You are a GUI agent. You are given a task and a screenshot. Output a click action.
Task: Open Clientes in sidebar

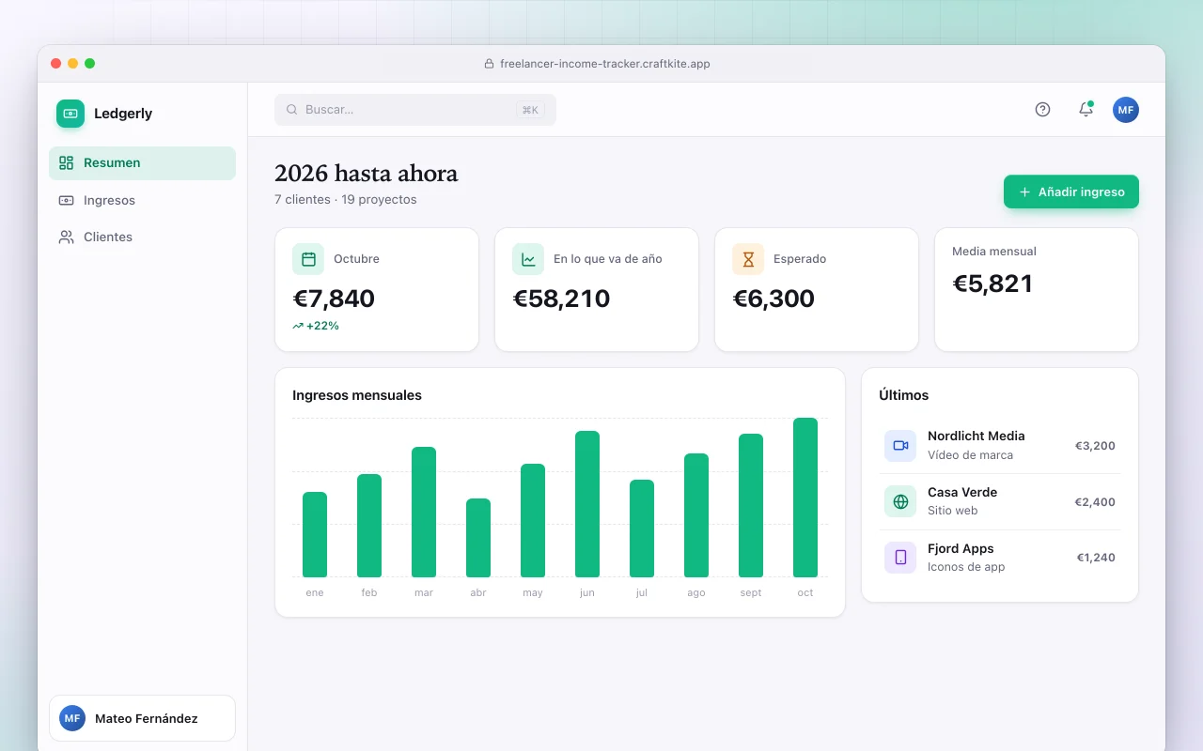(x=142, y=237)
